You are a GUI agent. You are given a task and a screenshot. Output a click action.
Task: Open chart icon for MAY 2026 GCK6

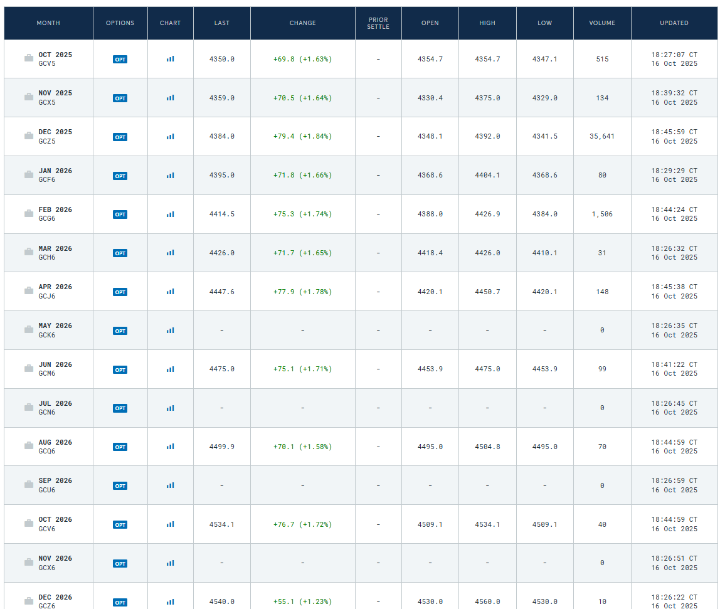click(170, 331)
